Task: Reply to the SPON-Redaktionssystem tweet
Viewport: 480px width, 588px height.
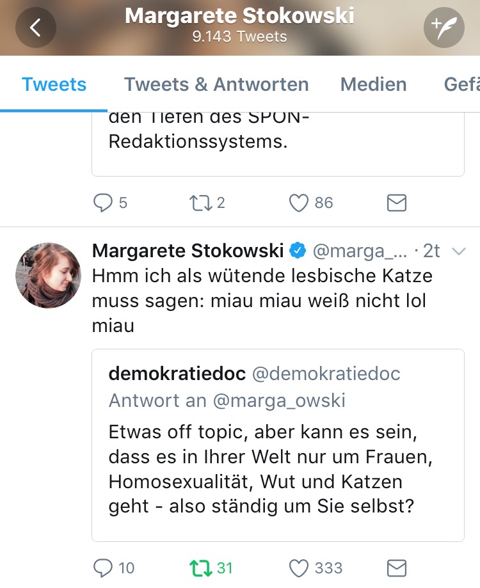Action: (x=103, y=203)
